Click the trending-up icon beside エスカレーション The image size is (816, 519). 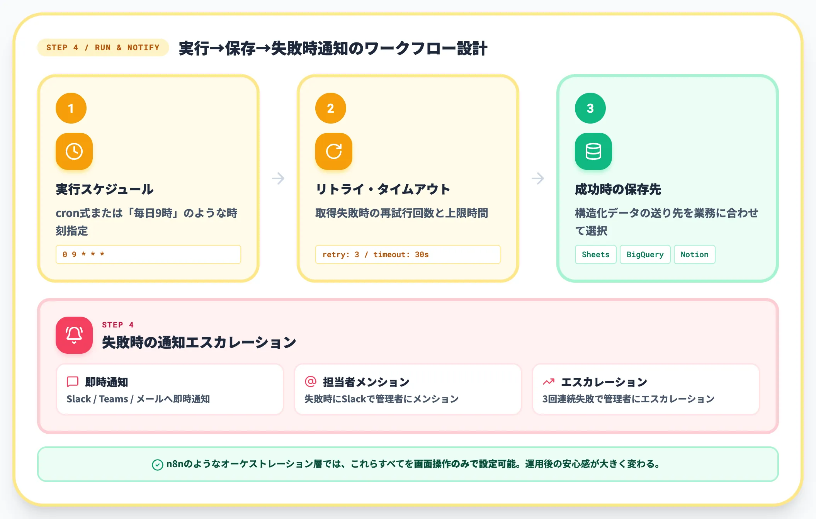point(549,382)
